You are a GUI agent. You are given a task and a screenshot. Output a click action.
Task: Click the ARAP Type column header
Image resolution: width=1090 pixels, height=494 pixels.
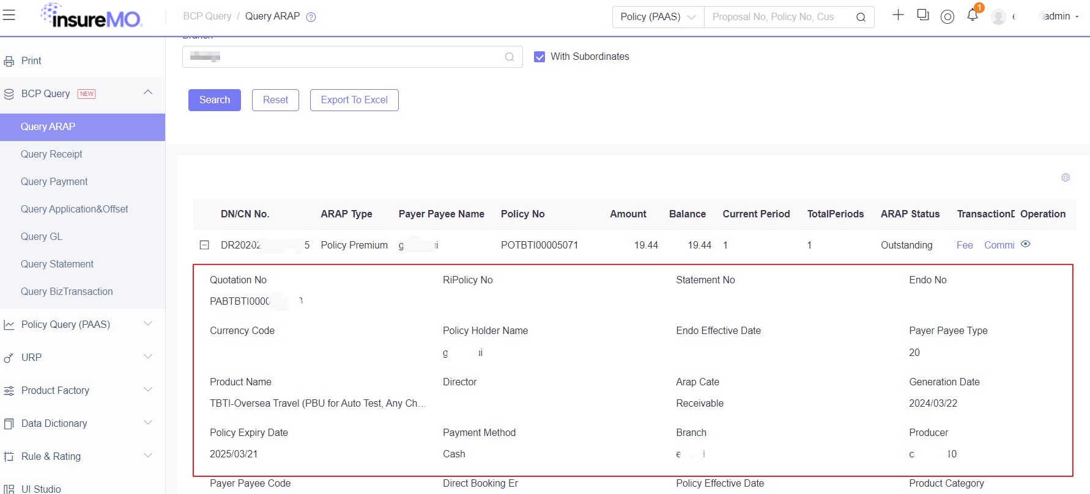pyautogui.click(x=346, y=214)
